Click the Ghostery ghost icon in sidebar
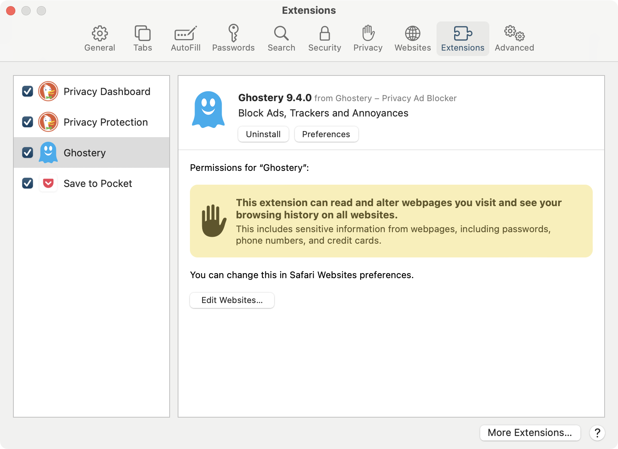Screen dimensions: 618x449 pyautogui.click(x=48, y=153)
